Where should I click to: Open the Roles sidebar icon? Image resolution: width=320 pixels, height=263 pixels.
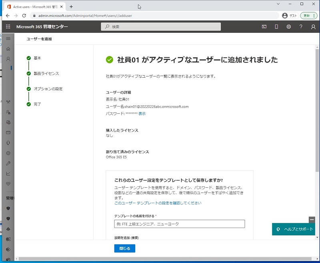tap(8, 112)
